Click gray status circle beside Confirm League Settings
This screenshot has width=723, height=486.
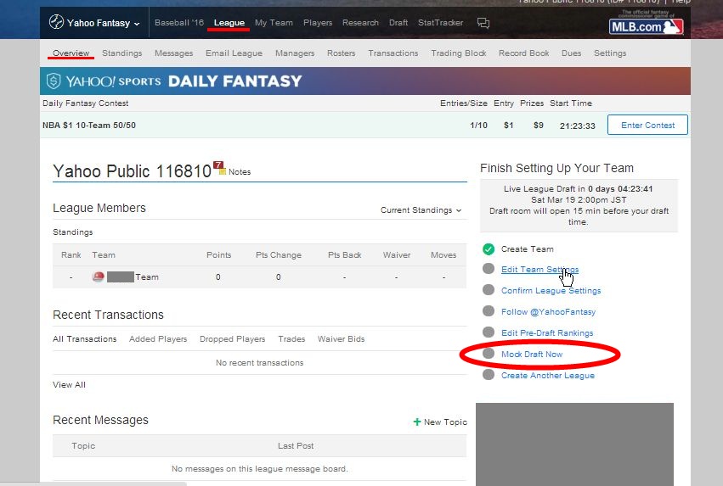coord(489,290)
